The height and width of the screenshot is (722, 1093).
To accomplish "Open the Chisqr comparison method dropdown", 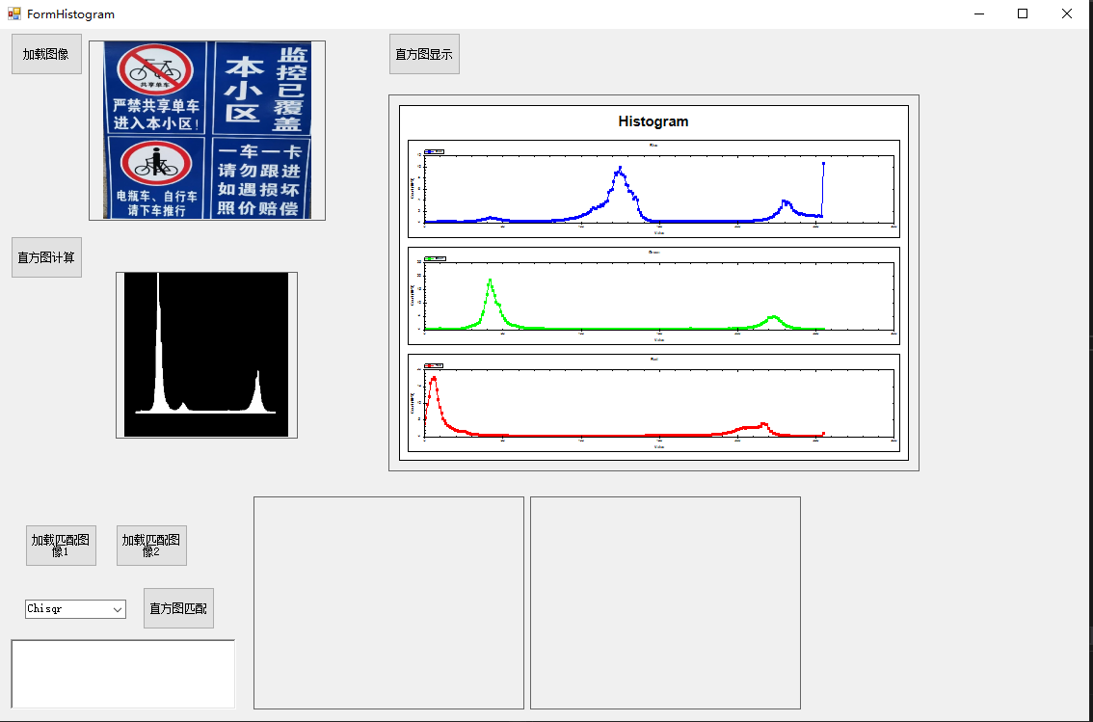I will (118, 609).
